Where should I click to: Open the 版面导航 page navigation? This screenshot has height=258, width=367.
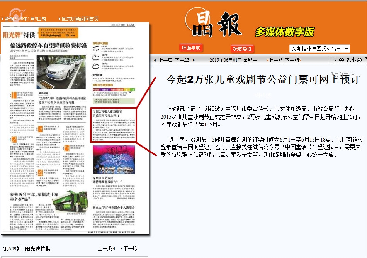(x=191, y=48)
